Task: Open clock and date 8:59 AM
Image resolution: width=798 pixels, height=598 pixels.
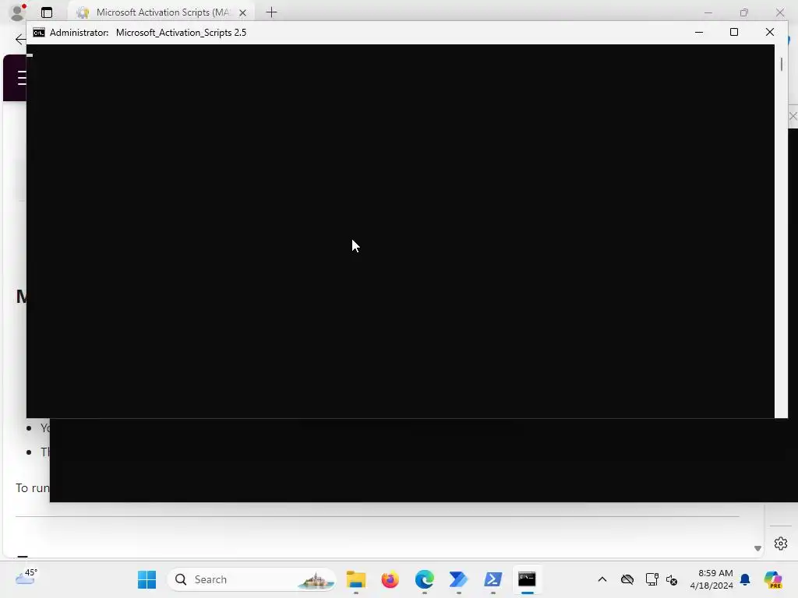Action: click(x=711, y=579)
